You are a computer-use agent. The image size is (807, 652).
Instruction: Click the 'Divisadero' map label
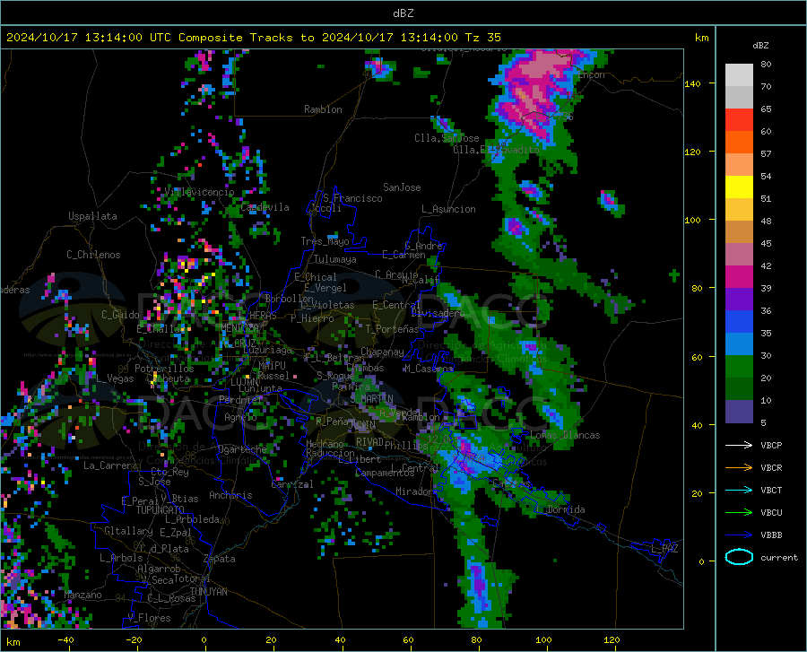438,313
